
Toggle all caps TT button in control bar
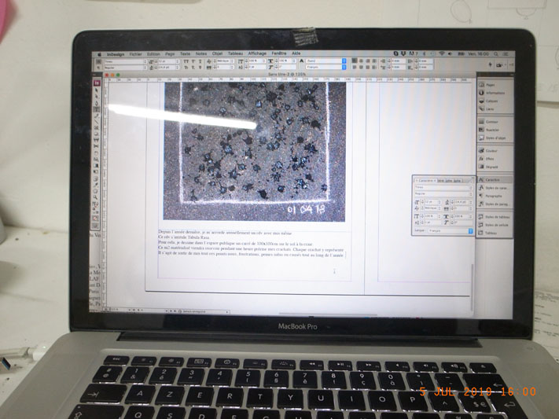[186, 61]
